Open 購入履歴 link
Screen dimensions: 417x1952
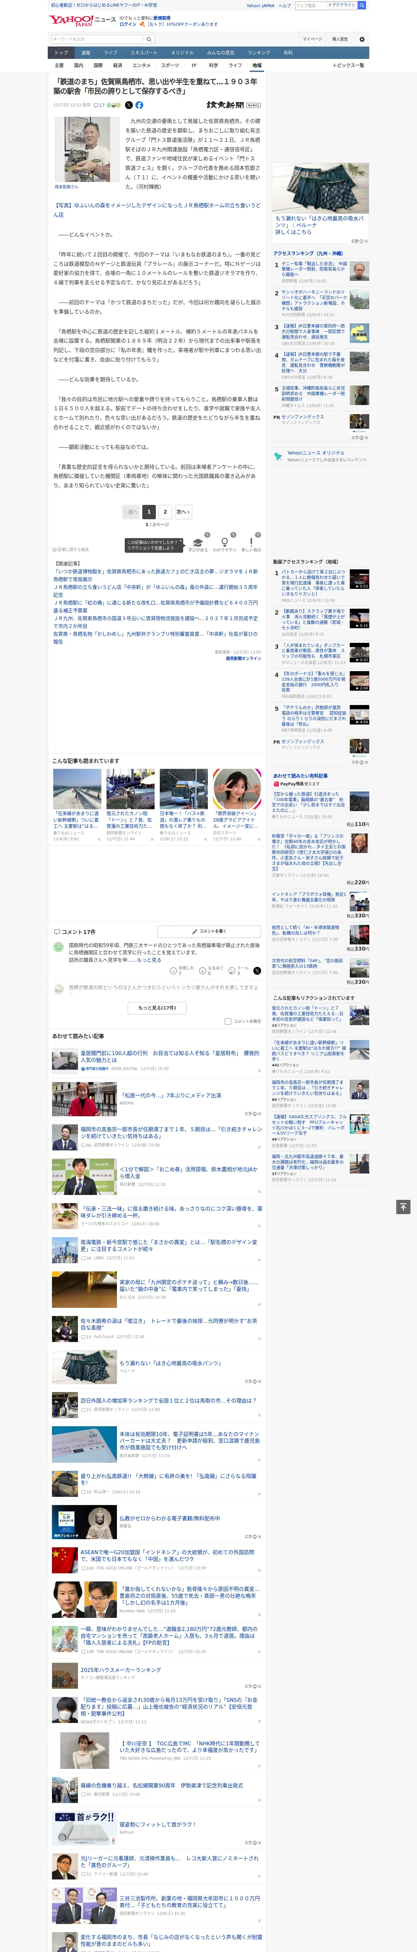(x=340, y=39)
